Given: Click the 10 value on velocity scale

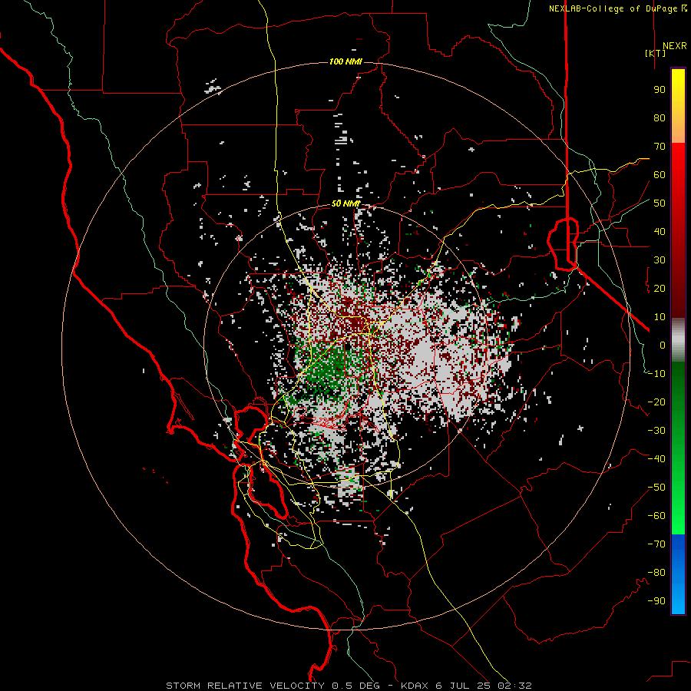Looking at the screenshot, I should tap(660, 317).
